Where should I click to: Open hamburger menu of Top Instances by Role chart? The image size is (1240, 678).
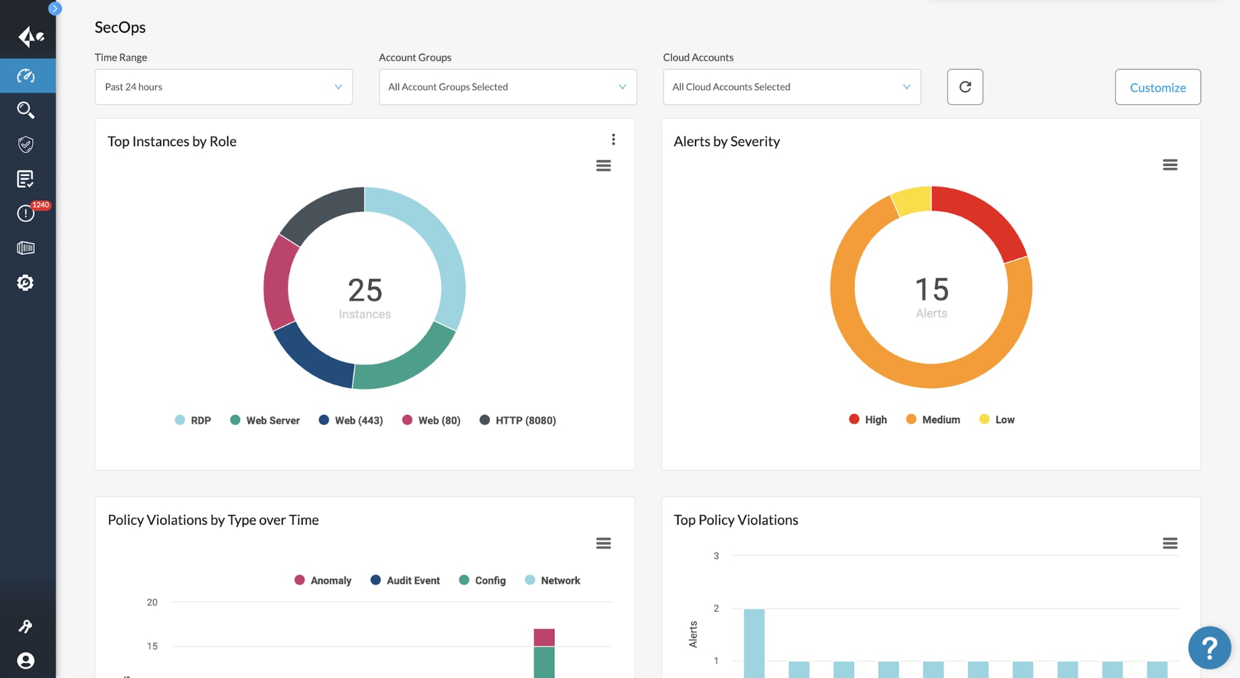[x=604, y=165]
